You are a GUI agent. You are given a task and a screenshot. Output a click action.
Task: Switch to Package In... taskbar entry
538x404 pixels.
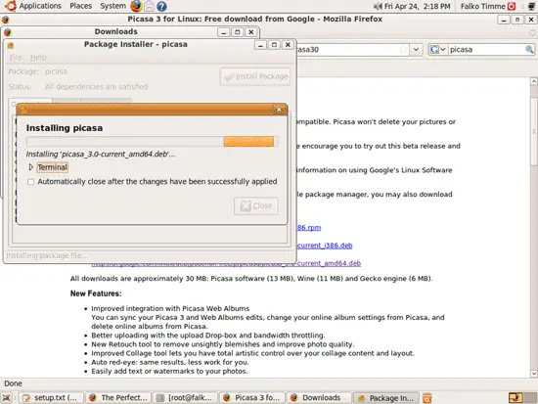(x=386, y=398)
